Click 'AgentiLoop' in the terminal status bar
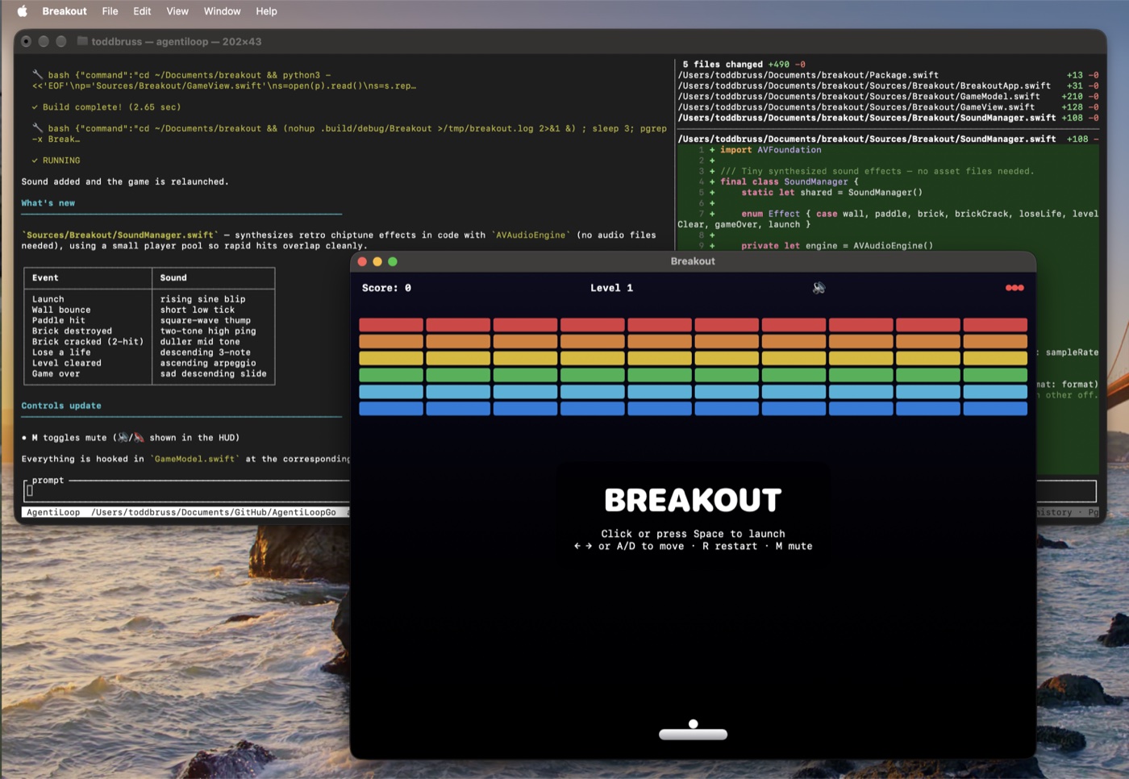The width and height of the screenshot is (1129, 779). (53, 512)
